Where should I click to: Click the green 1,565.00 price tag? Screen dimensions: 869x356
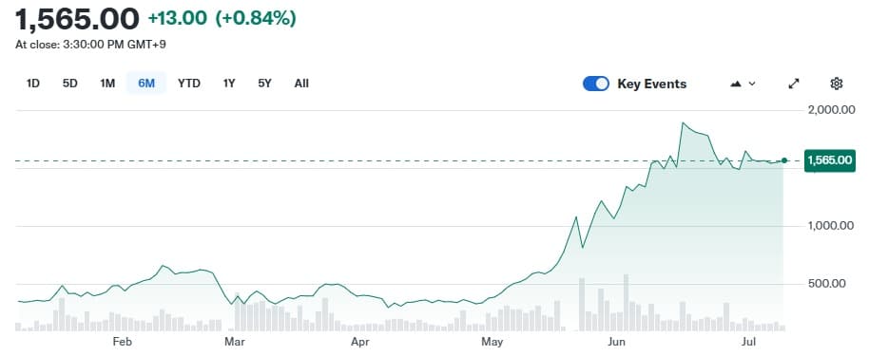pos(830,160)
